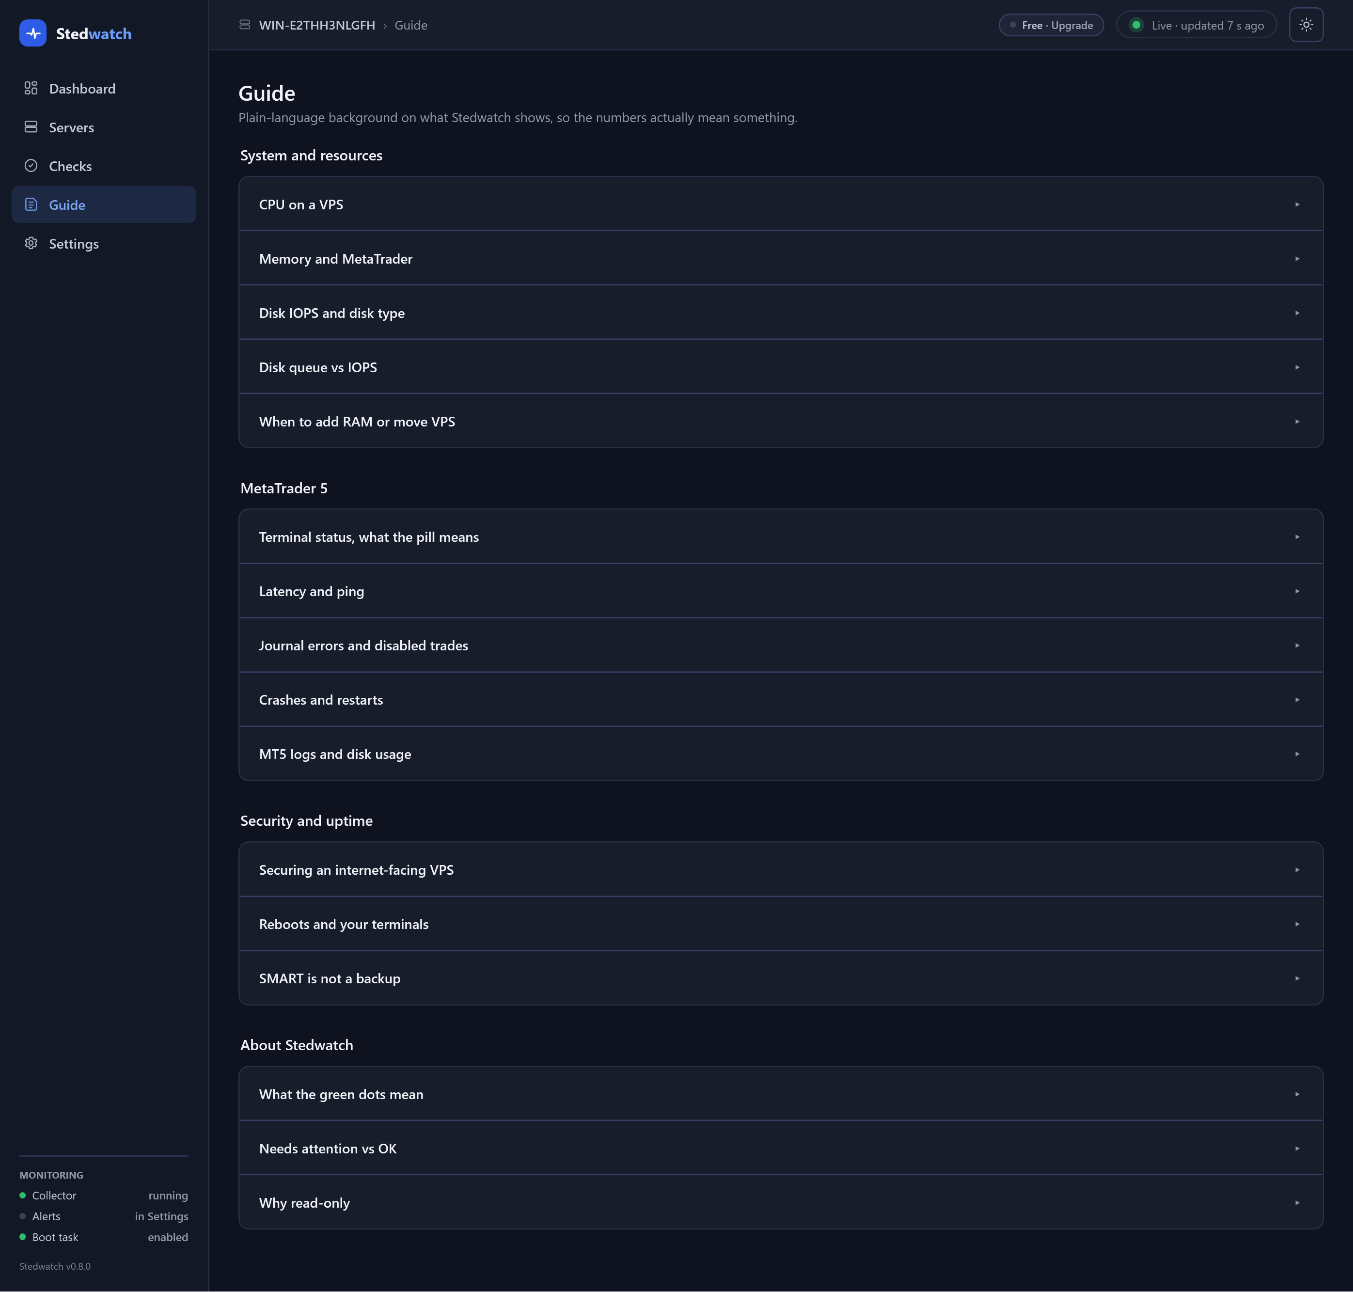Toggle light theme with sun icon button
Image resolution: width=1353 pixels, height=1292 pixels.
click(1306, 25)
